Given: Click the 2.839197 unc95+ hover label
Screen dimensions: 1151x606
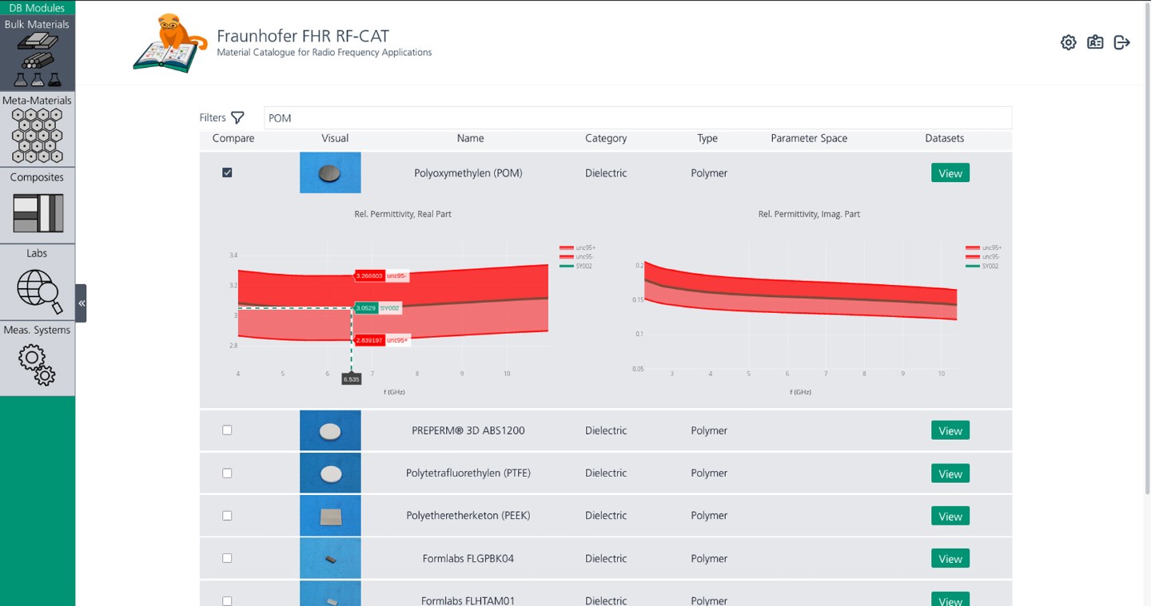Looking at the screenshot, I should (382, 340).
